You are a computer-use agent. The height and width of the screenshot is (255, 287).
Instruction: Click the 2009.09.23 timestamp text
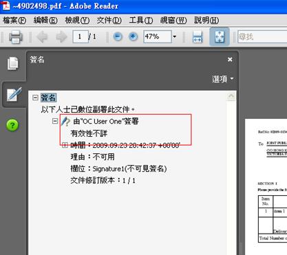[x=136, y=145]
